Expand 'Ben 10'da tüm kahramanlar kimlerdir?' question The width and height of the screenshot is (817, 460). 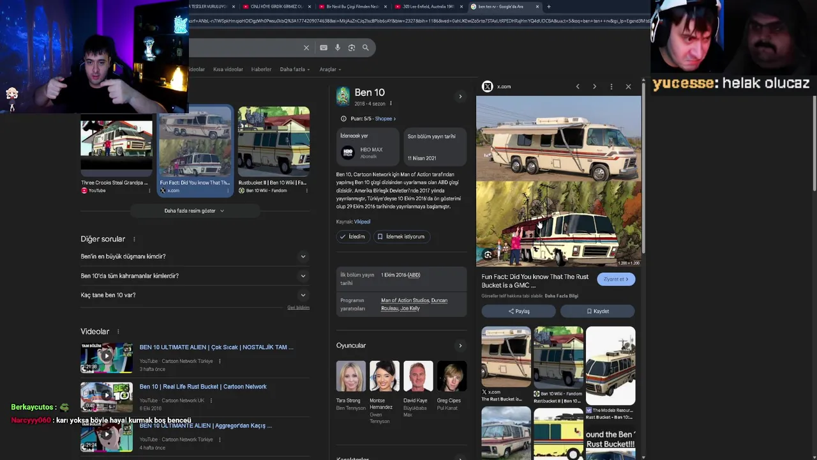(195, 276)
